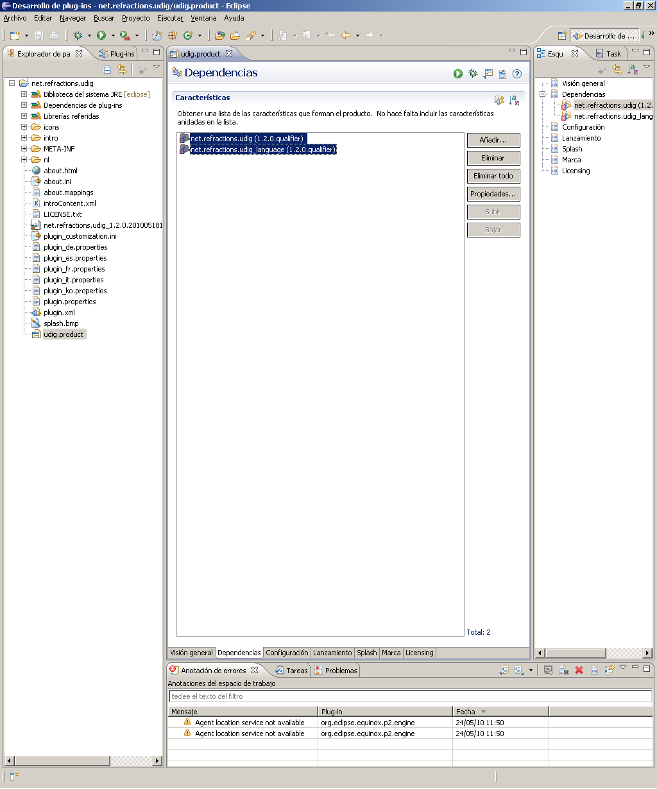The width and height of the screenshot is (657, 790).
Task: Delete log with the red X icon
Action: (579, 670)
